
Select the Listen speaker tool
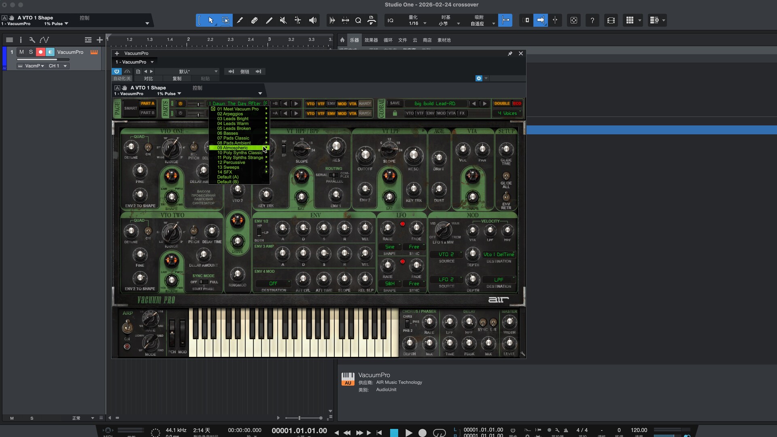point(312,20)
